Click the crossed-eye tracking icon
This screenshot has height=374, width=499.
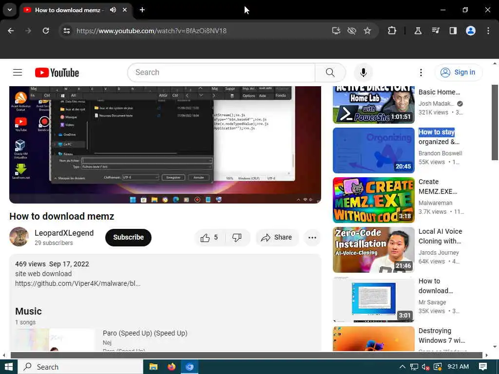click(352, 31)
